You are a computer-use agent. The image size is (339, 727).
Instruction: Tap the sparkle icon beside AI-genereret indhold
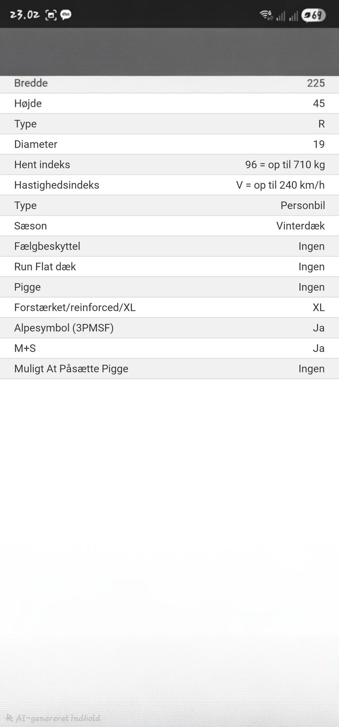point(9,718)
